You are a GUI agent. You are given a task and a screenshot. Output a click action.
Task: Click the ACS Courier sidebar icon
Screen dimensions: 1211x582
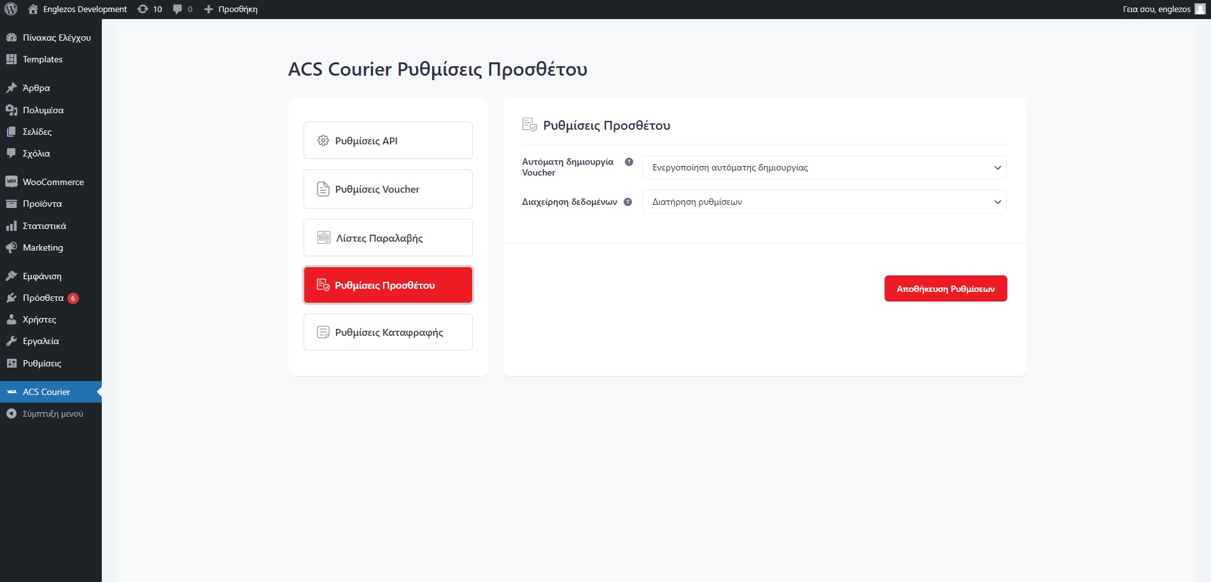[x=11, y=392]
